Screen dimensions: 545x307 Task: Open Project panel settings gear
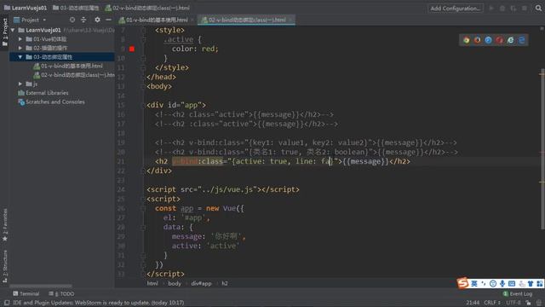pos(97,20)
